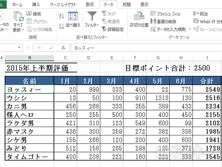Open the Review (校閲) tab
Image resolution: width=222 pixels, height=167 pixels.
click(127, 5)
